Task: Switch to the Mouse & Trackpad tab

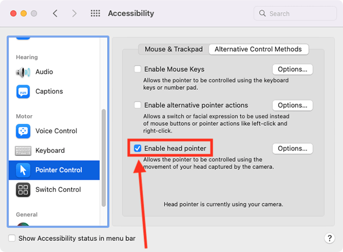Action: pyautogui.click(x=174, y=49)
